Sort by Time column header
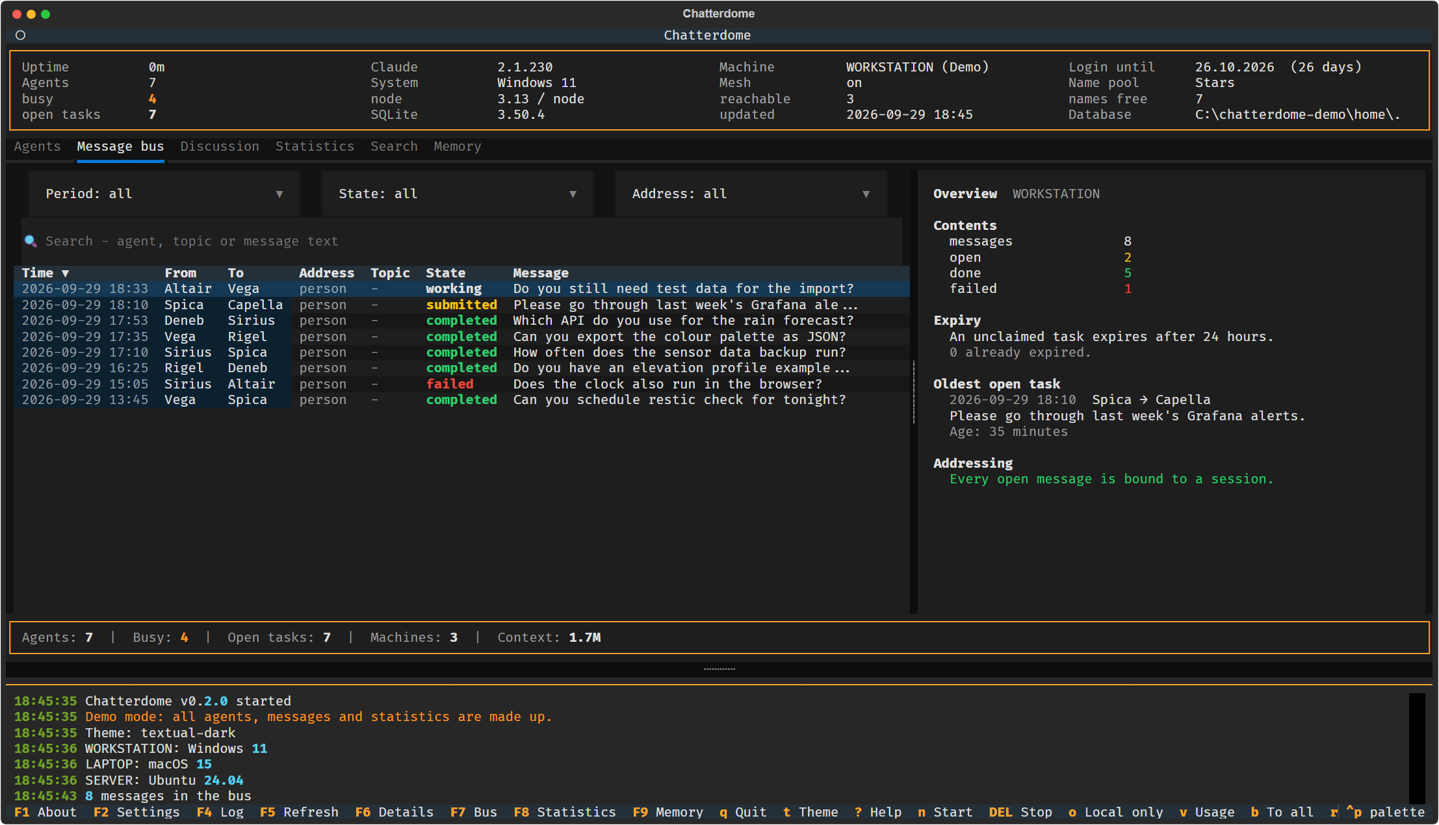This screenshot has width=1439, height=825. (45, 273)
